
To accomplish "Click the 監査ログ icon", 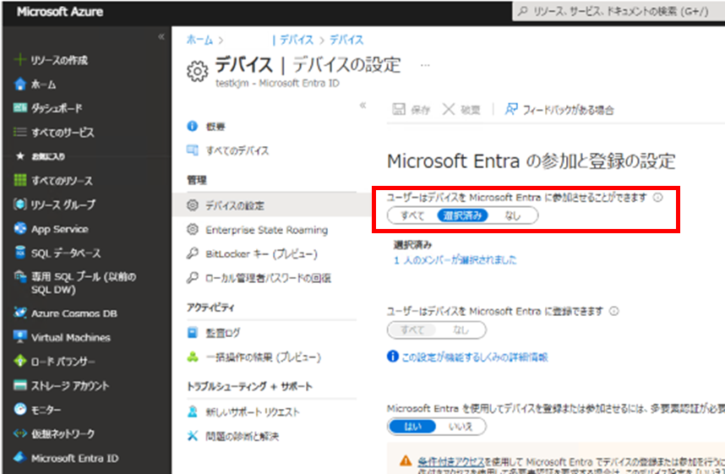I will pos(193,333).
